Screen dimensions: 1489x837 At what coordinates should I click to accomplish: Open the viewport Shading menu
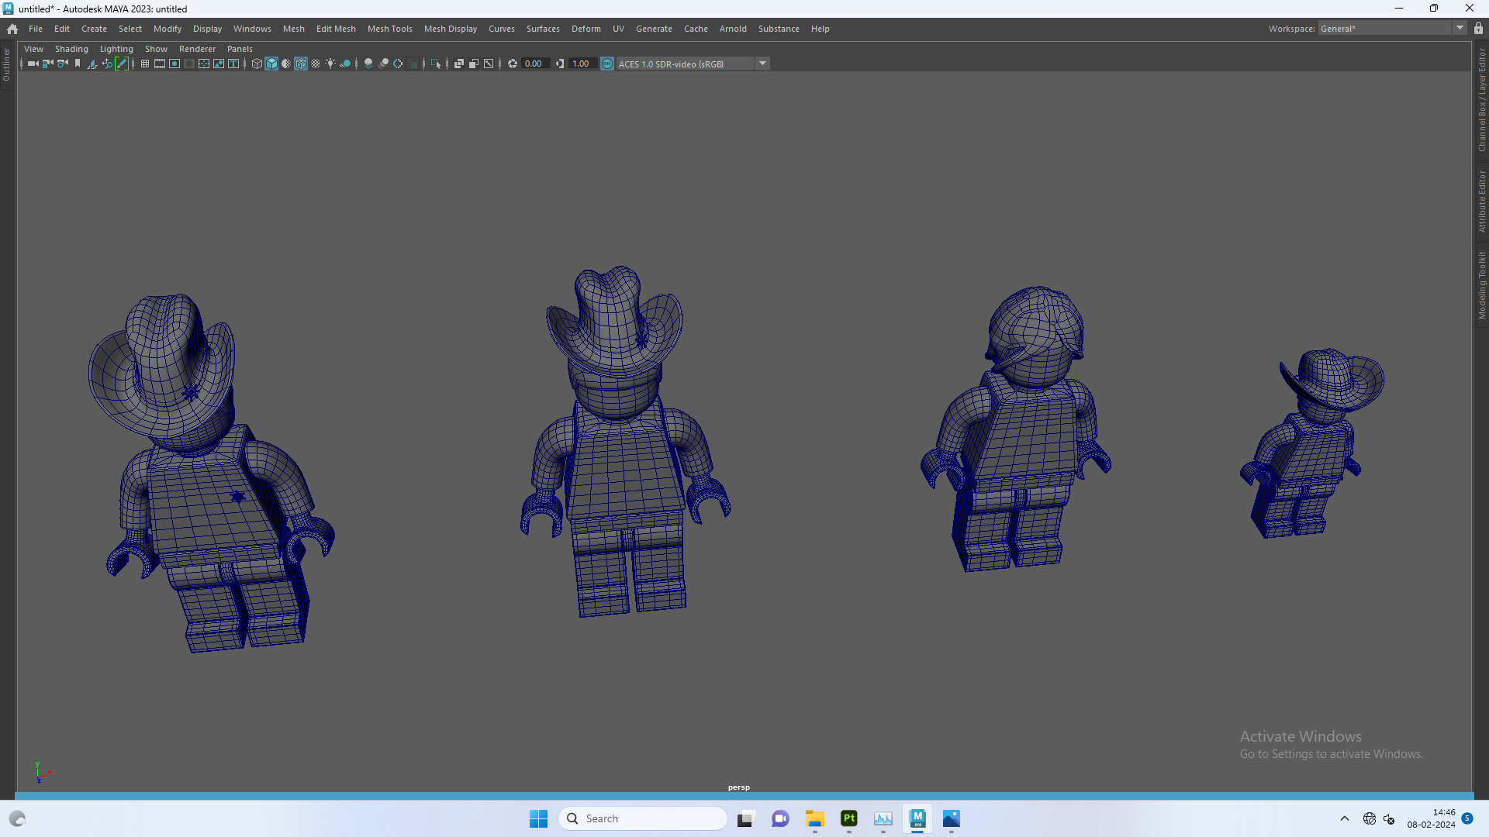[71, 49]
